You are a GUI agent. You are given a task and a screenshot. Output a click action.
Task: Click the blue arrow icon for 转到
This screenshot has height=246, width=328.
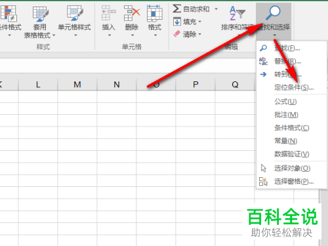(x=263, y=74)
